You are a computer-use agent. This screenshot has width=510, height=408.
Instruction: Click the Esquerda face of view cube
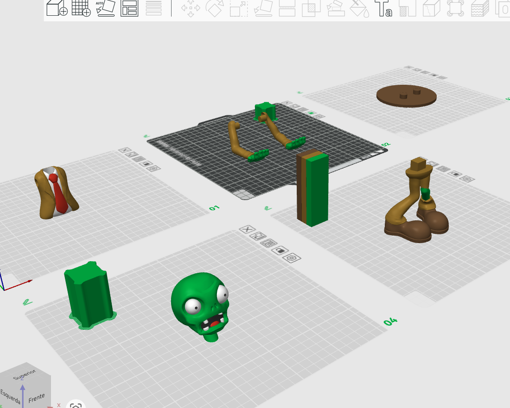click(10, 396)
